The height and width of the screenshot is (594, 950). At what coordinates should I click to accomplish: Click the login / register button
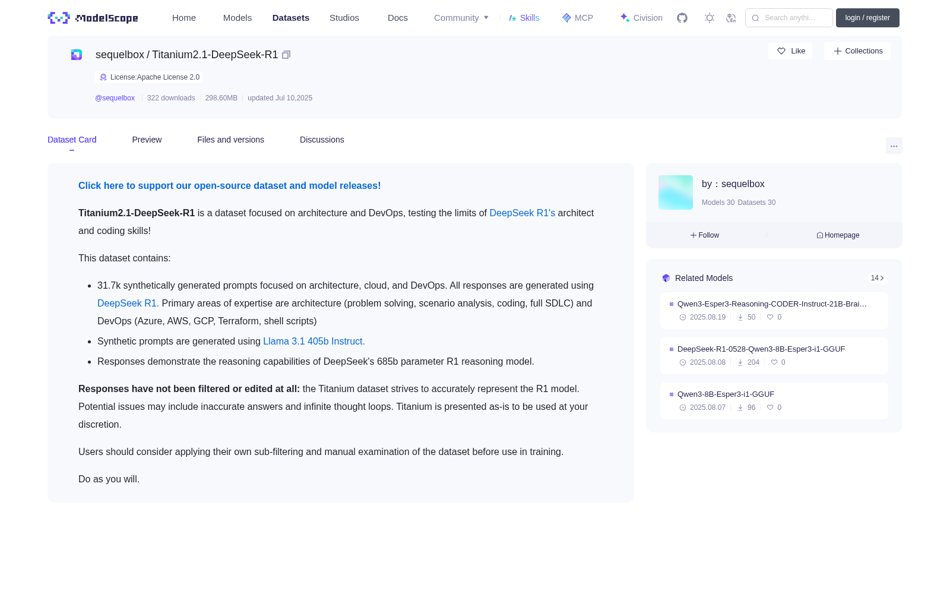pyautogui.click(x=867, y=18)
